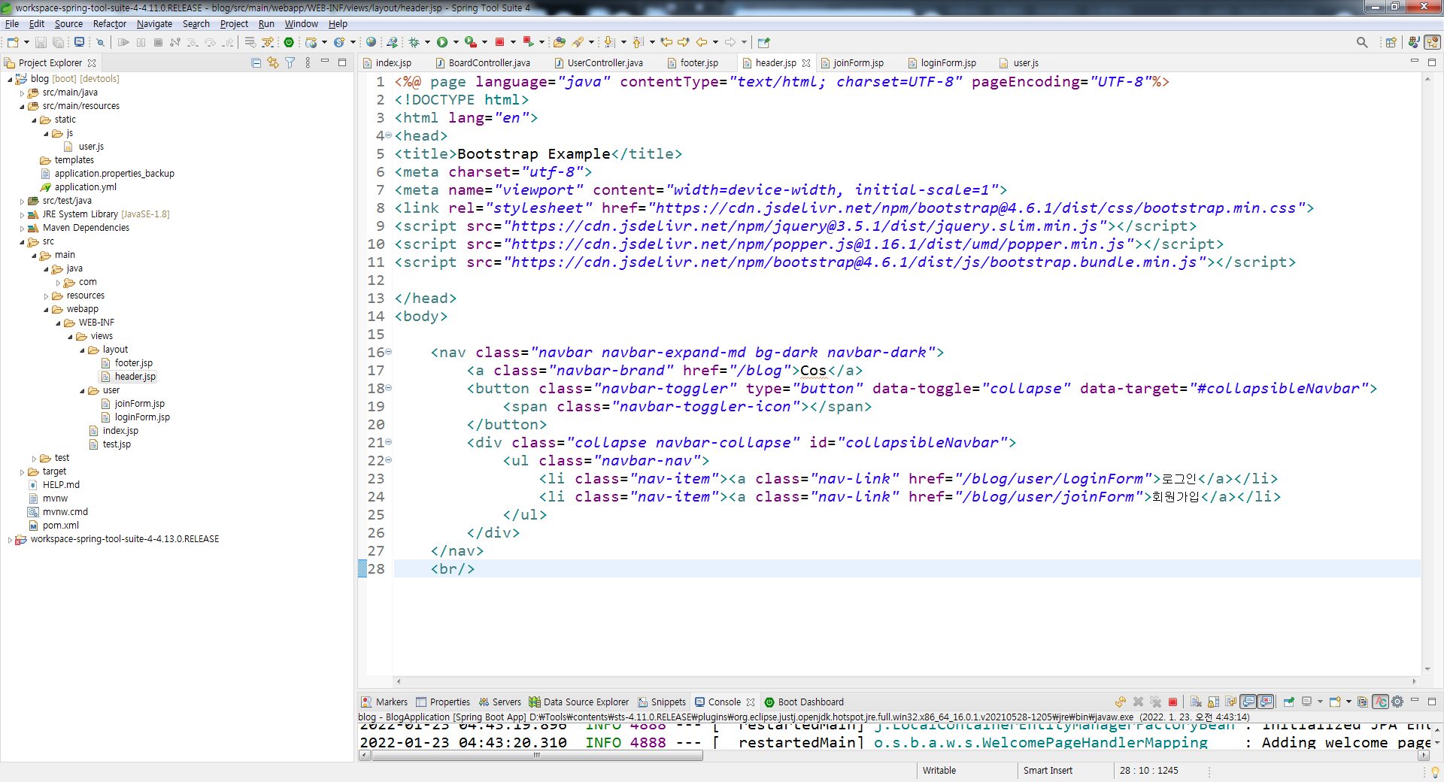Collapse the head fold marker on line 4
The image size is (1444, 782).
coord(389,135)
